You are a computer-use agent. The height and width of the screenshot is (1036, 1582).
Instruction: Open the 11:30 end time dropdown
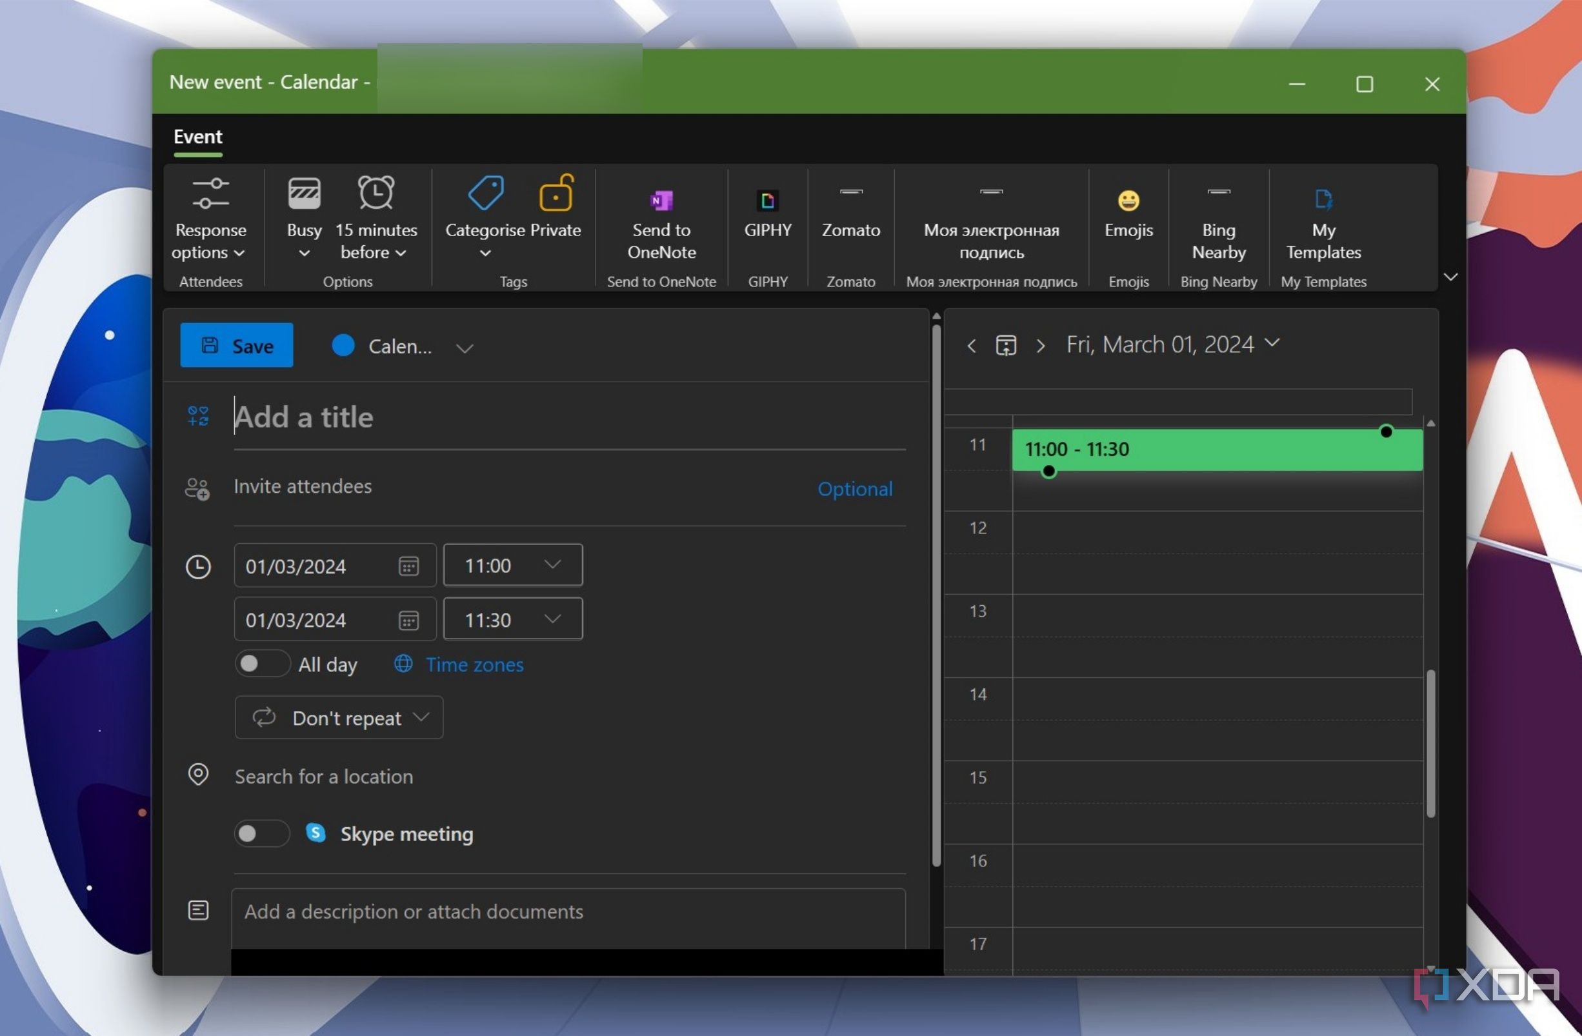coord(512,619)
